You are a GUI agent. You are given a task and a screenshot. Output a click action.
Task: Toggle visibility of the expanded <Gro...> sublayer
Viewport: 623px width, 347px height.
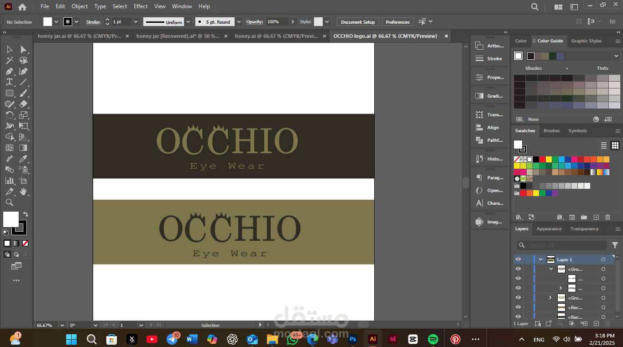click(x=518, y=269)
